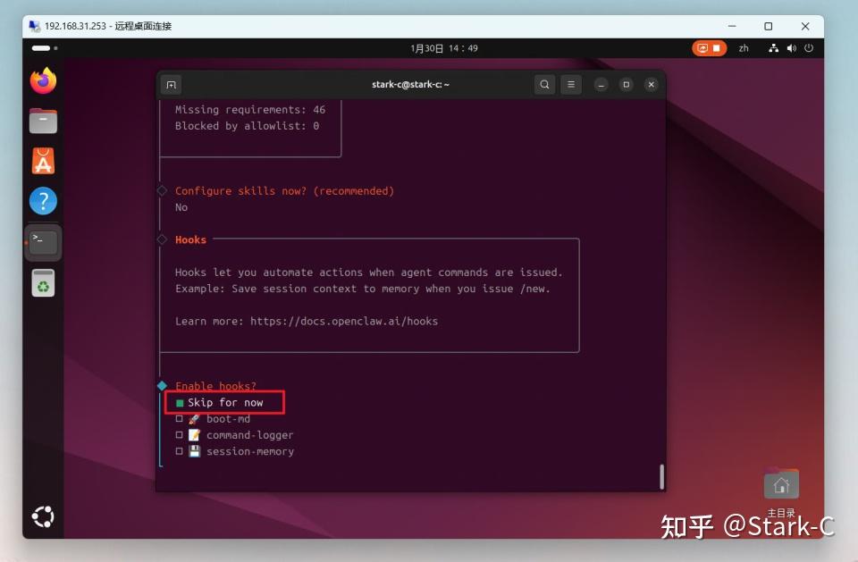The image size is (858, 562).
Task: Open the Files manager in the dock
Action: point(43,121)
